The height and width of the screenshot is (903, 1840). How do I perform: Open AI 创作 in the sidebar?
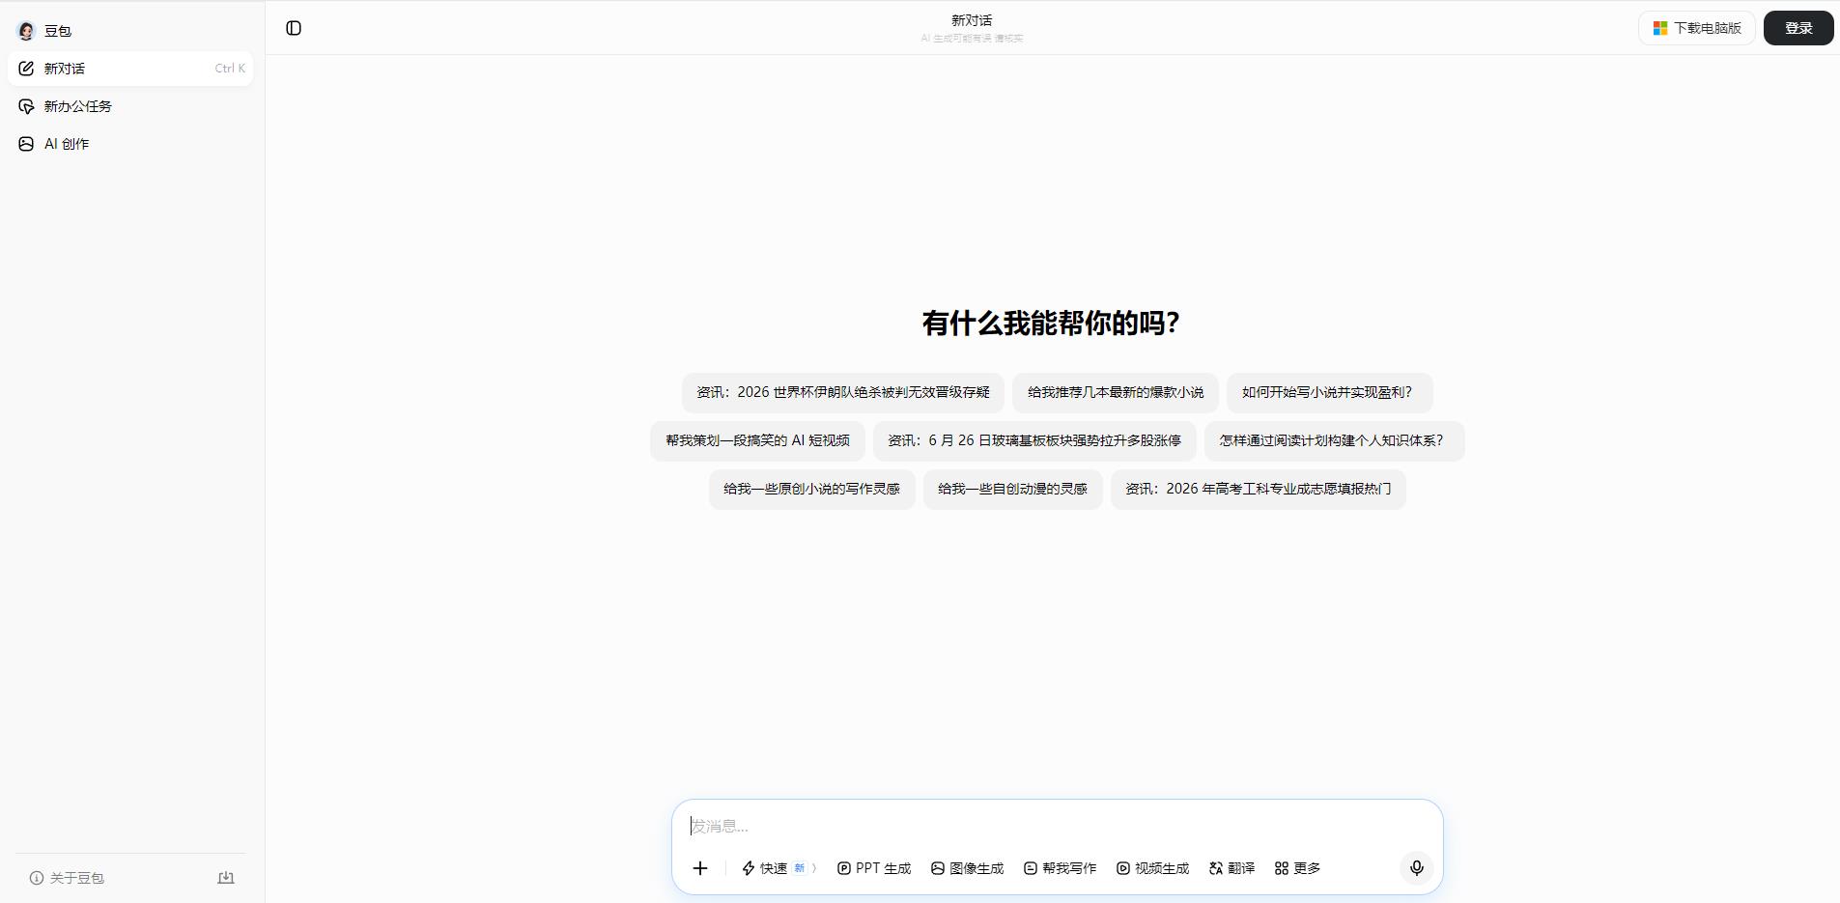130,144
